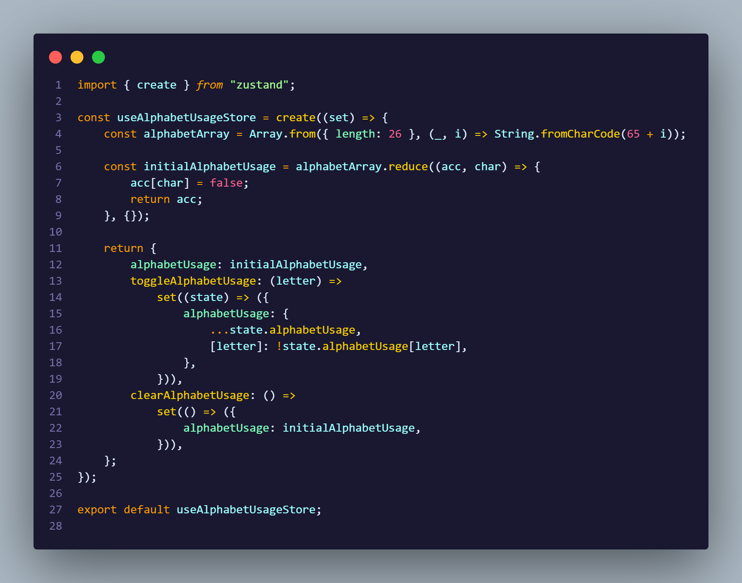Click the green maximize dot
The image size is (742, 583).
(98, 57)
